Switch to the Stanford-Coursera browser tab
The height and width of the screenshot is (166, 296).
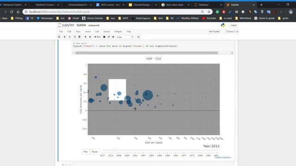[45, 5]
